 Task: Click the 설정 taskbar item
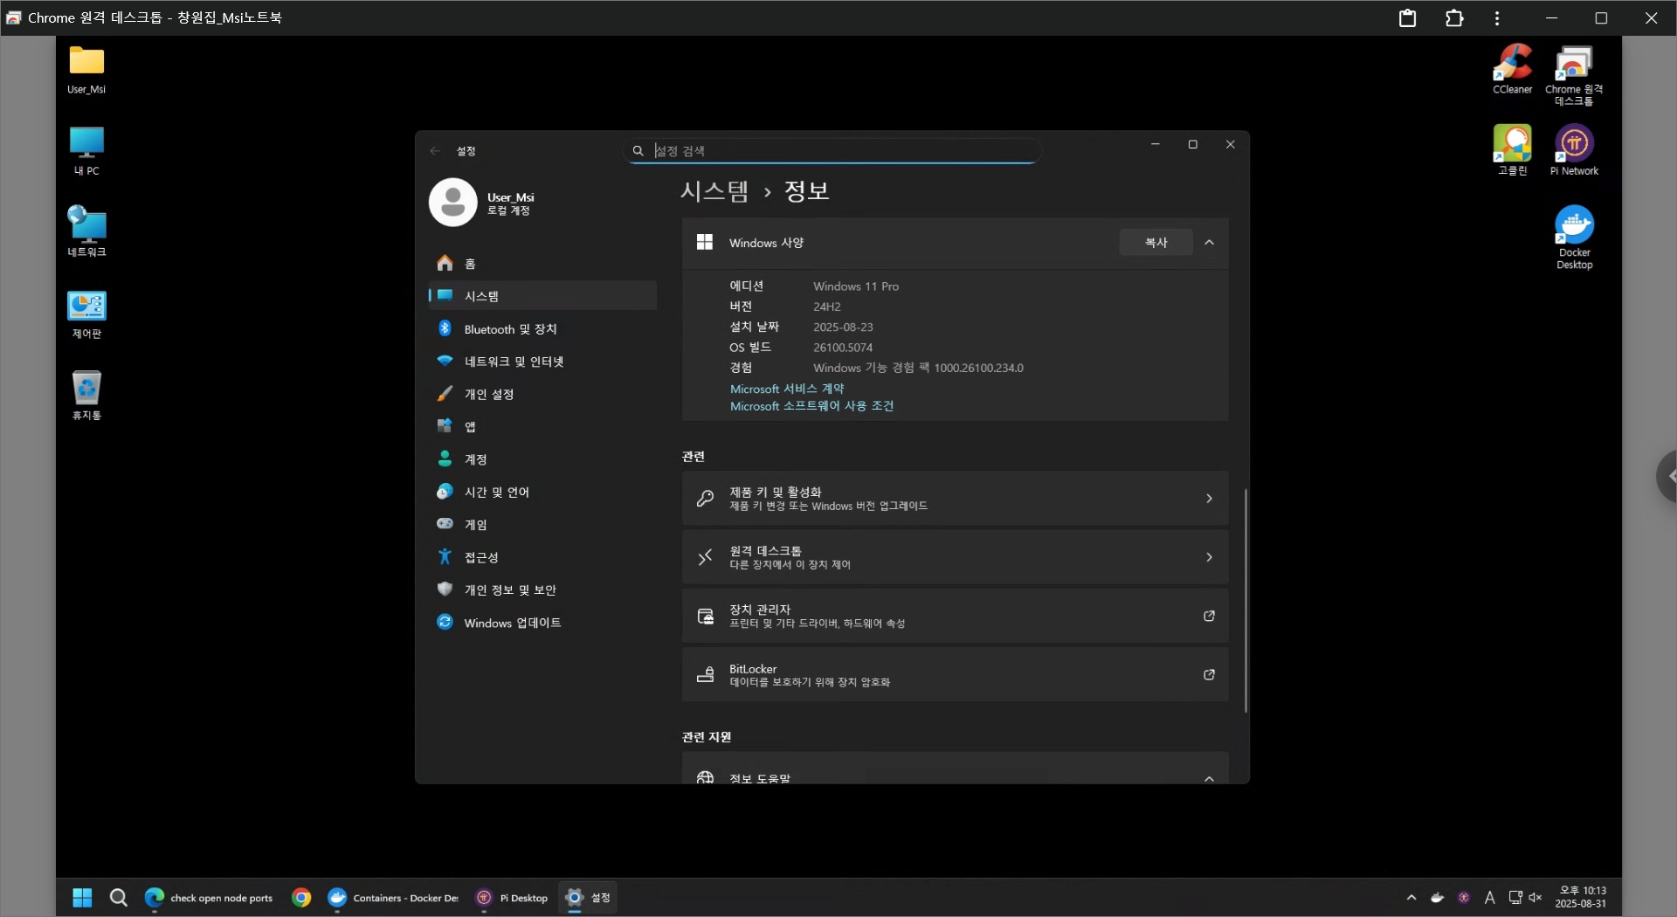tap(588, 898)
